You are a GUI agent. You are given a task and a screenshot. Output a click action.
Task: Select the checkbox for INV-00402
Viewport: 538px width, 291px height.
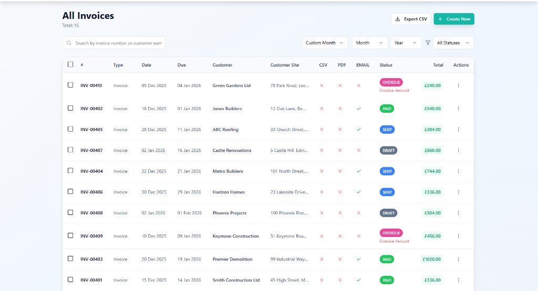tap(70, 108)
